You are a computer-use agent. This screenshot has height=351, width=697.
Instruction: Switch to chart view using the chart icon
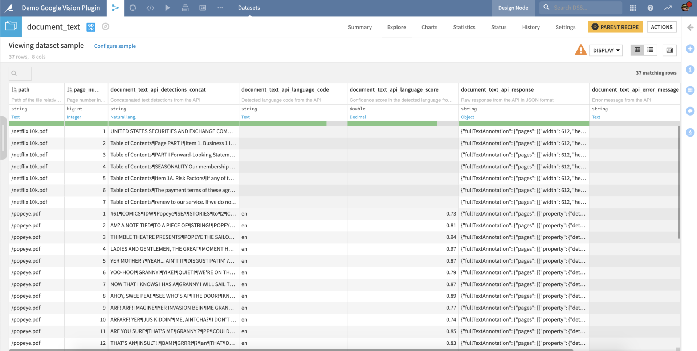669,50
